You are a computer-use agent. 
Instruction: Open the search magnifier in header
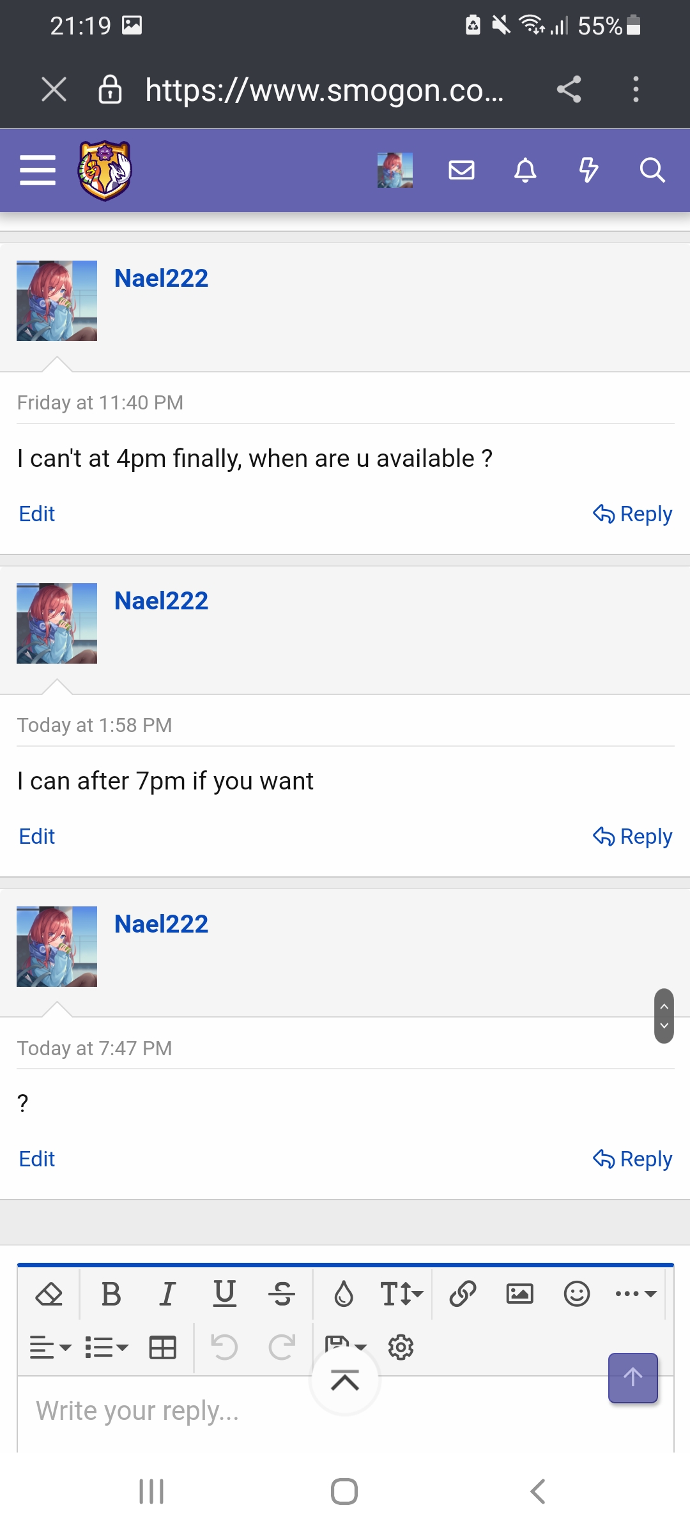(652, 170)
